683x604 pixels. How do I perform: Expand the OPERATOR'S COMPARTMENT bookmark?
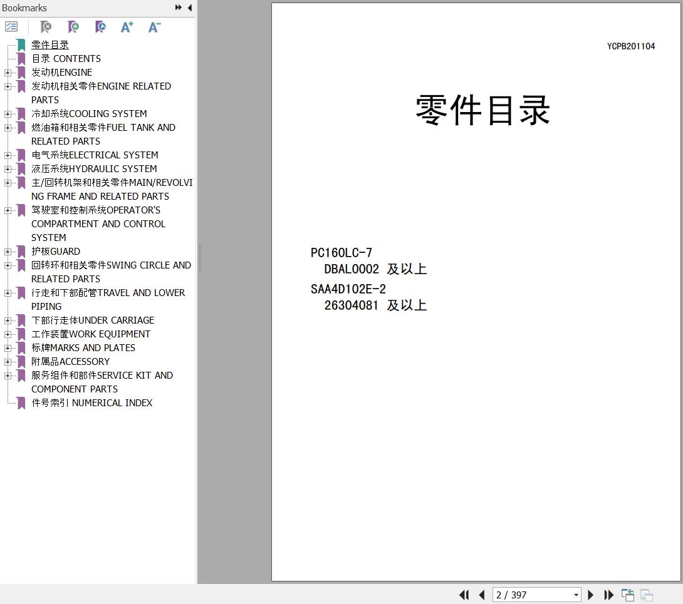click(8, 210)
